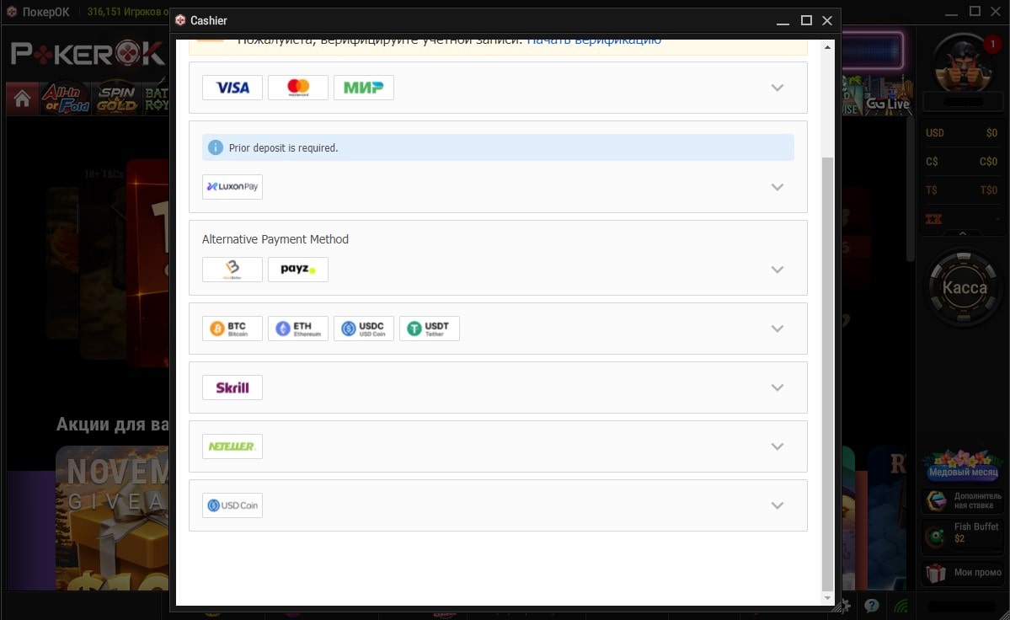Pick the USDT Tether option
The width and height of the screenshot is (1010, 620).
tap(429, 329)
